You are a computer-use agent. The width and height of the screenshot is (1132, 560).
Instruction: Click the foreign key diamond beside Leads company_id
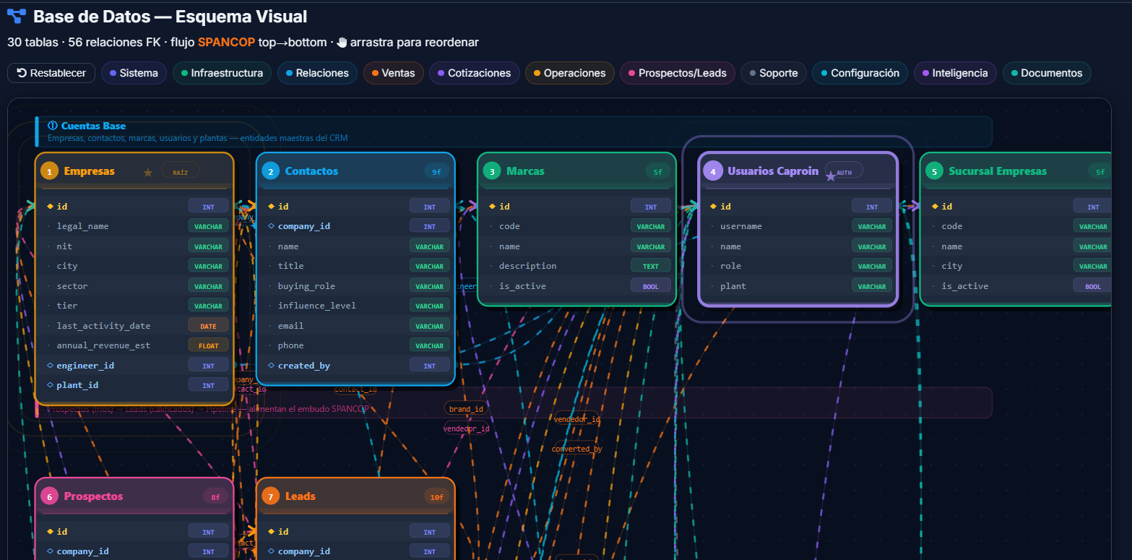271,551
